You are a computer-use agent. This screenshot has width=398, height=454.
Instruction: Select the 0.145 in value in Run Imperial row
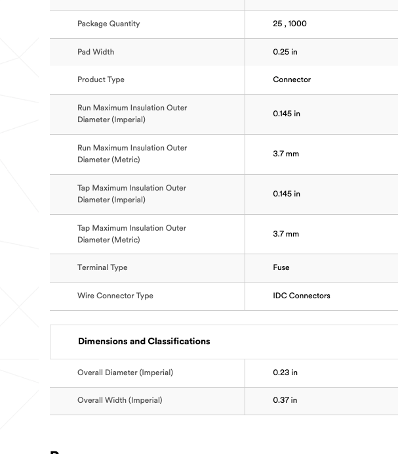[287, 114]
